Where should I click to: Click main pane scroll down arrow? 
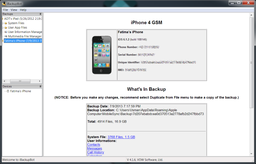point(251,154)
